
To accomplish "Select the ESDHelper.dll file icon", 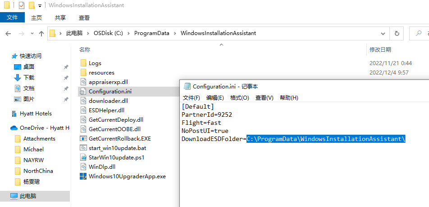I will tap(83, 110).
